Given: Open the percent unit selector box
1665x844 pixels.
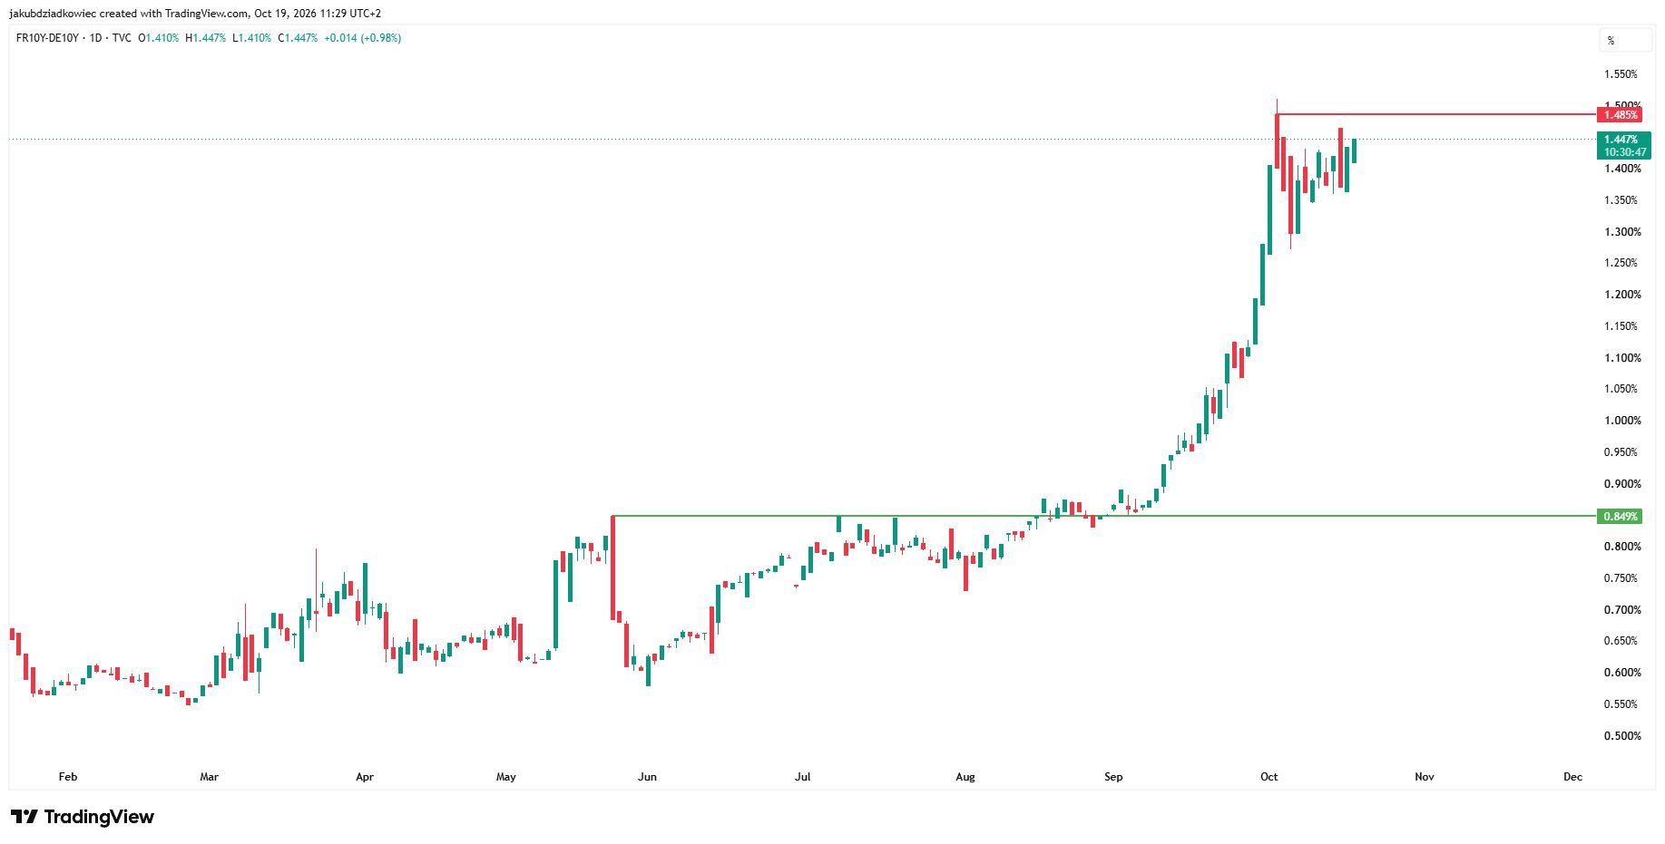Looking at the screenshot, I should 1624,41.
